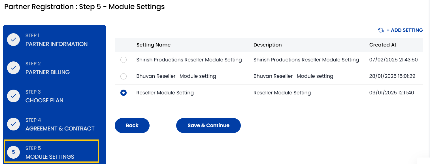This screenshot has width=430, height=164.
Task: Go to the Partner Billing step
Action: (x=48, y=72)
